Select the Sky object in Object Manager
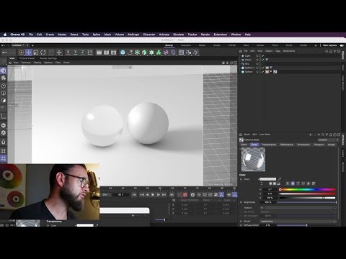The width and height of the screenshot is (346, 259). (247, 64)
